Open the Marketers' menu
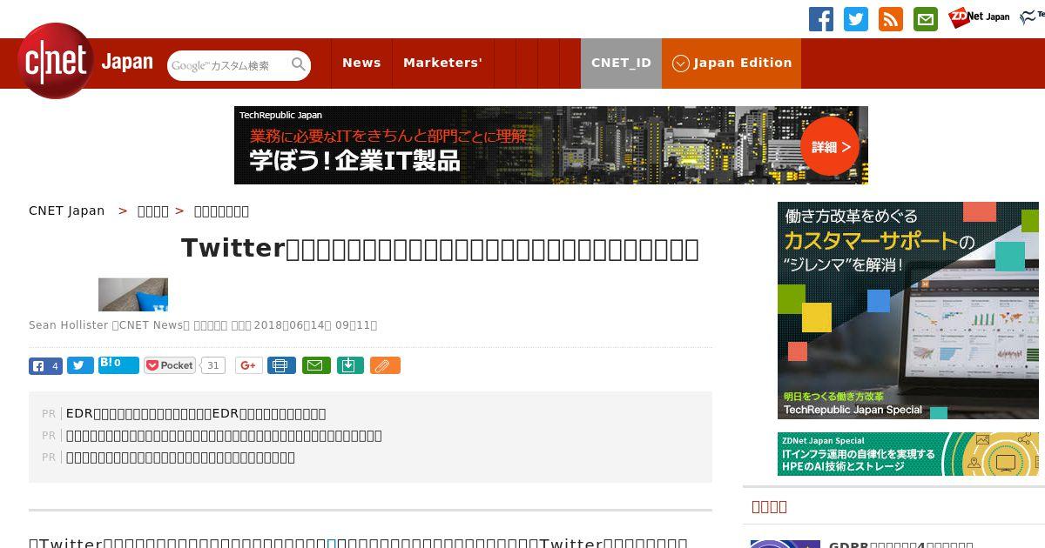 tap(442, 63)
